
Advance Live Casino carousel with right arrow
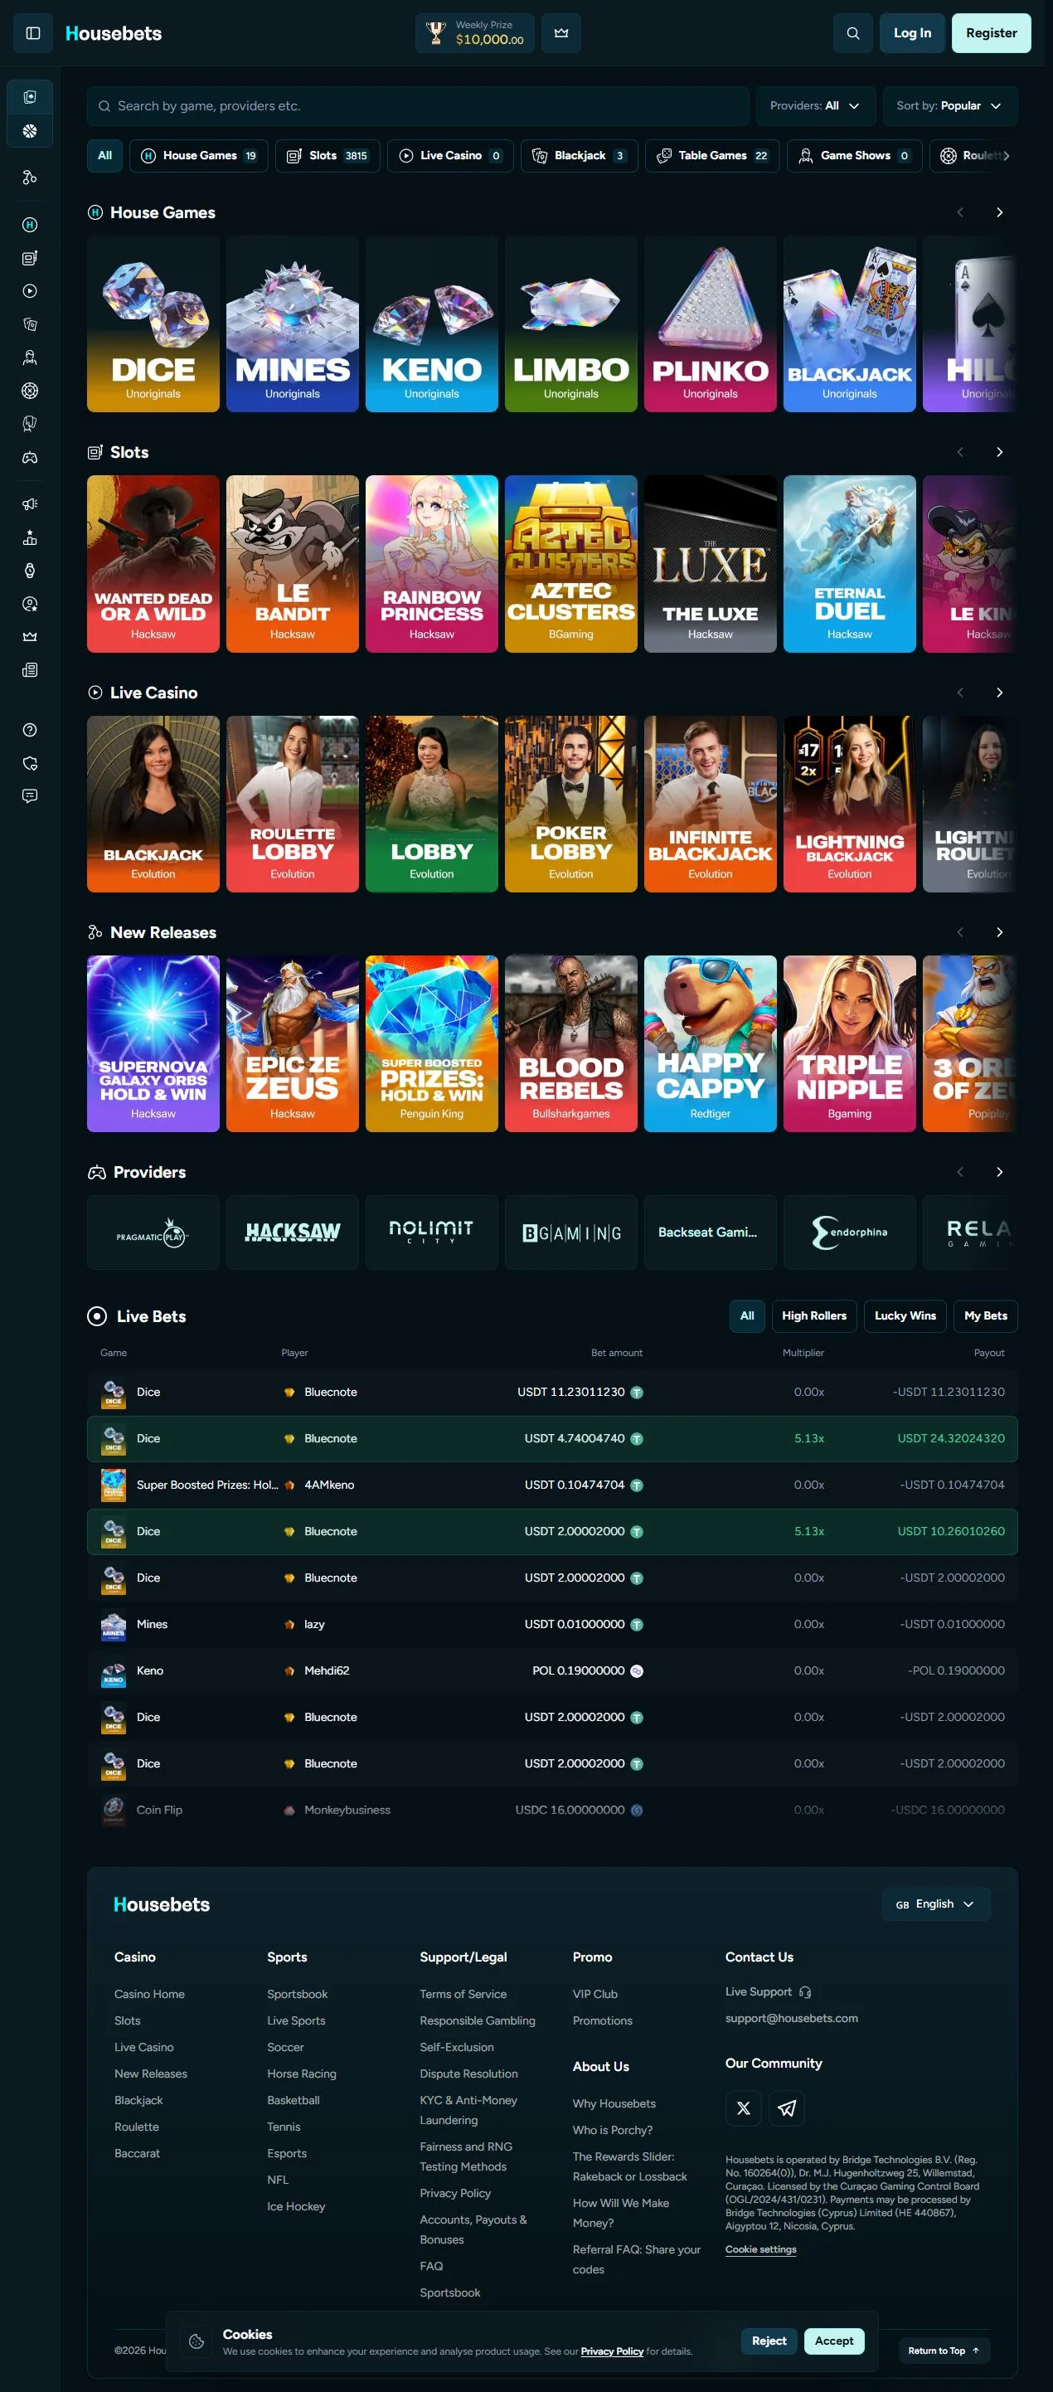pos(999,693)
